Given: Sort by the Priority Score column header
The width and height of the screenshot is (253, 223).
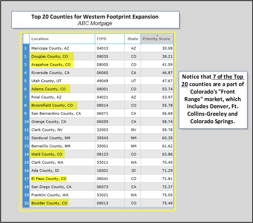Looking at the screenshot, I should [157, 39].
